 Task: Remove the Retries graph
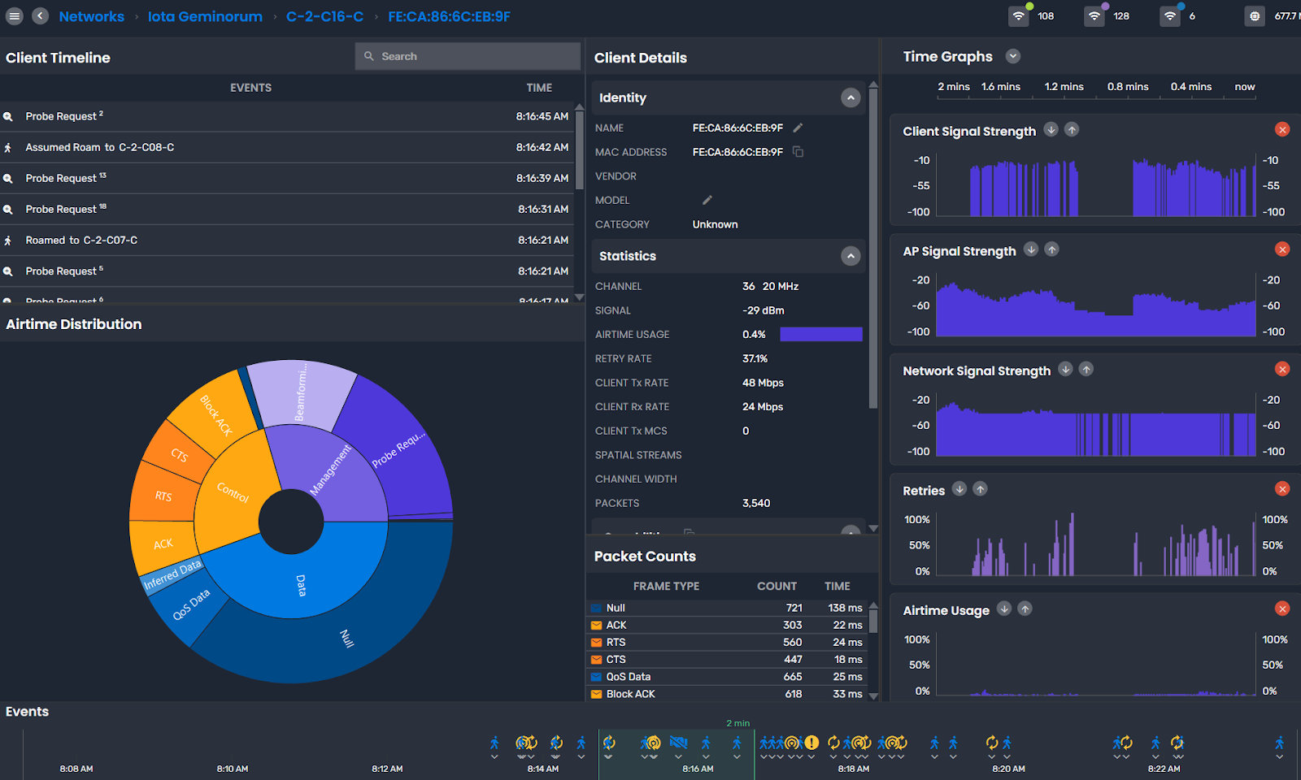click(1282, 488)
